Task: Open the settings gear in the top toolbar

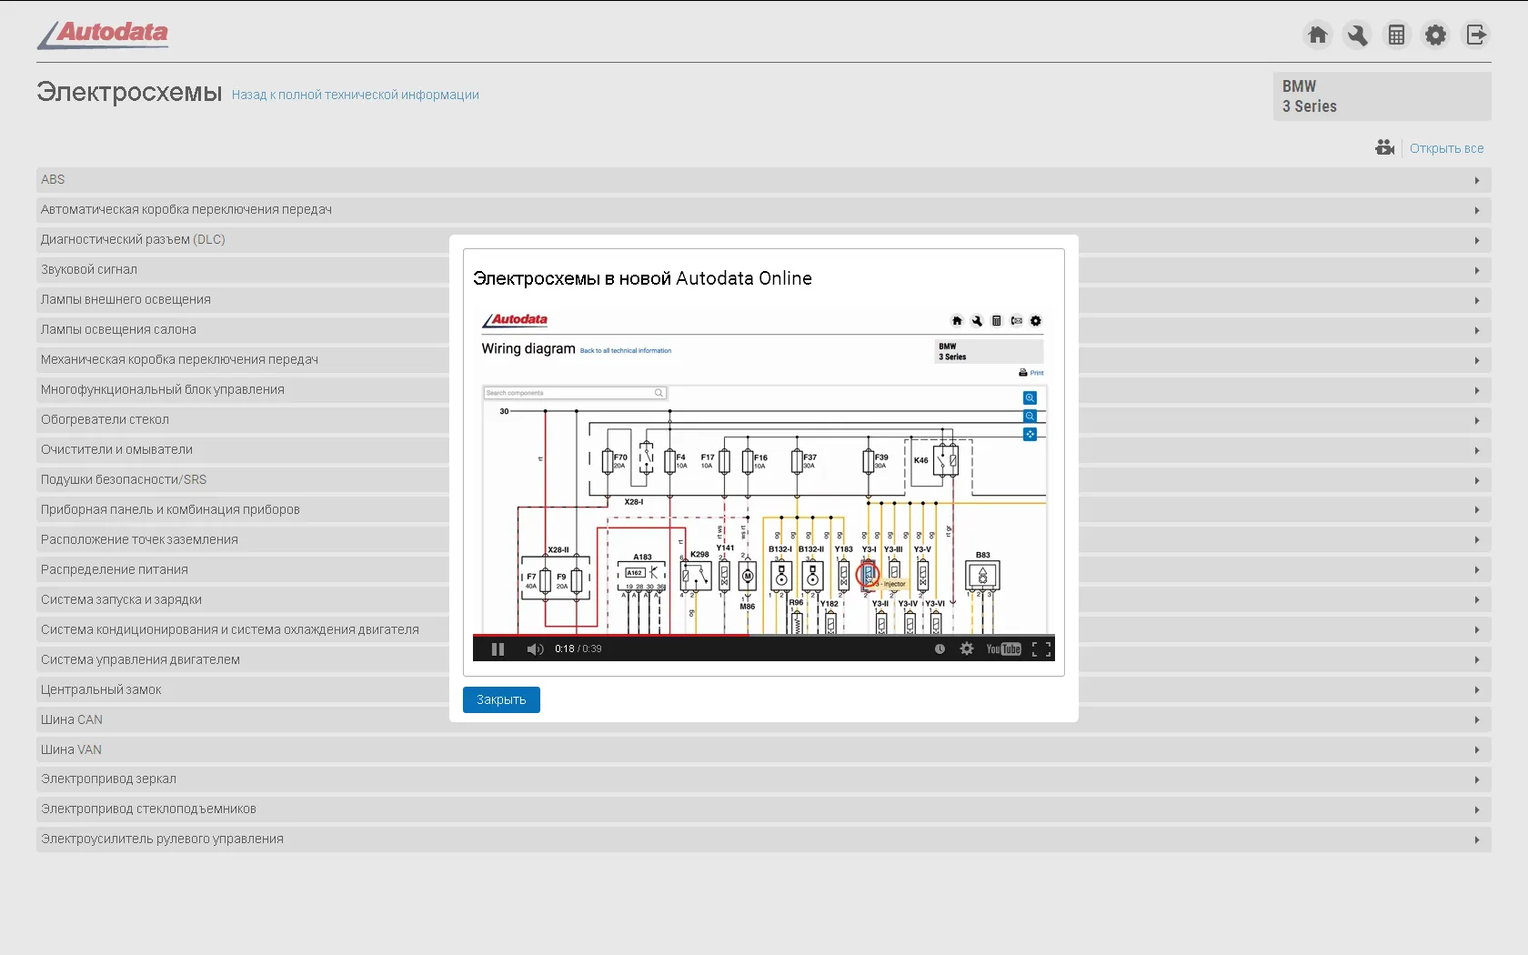Action: pyautogui.click(x=1435, y=35)
